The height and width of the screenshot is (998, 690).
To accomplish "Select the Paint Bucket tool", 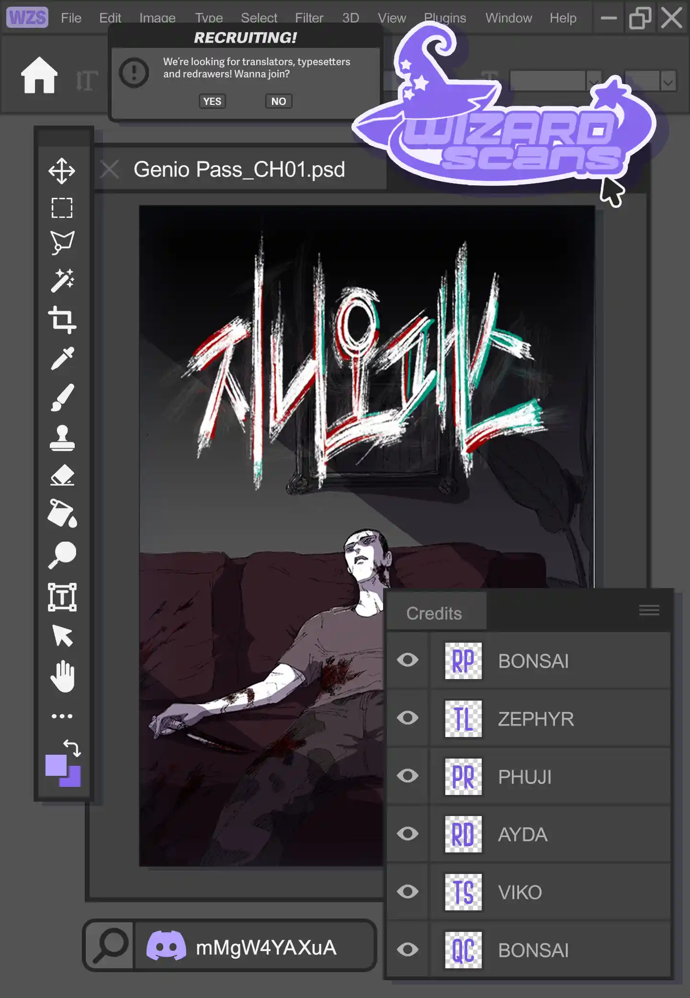I will [x=62, y=513].
